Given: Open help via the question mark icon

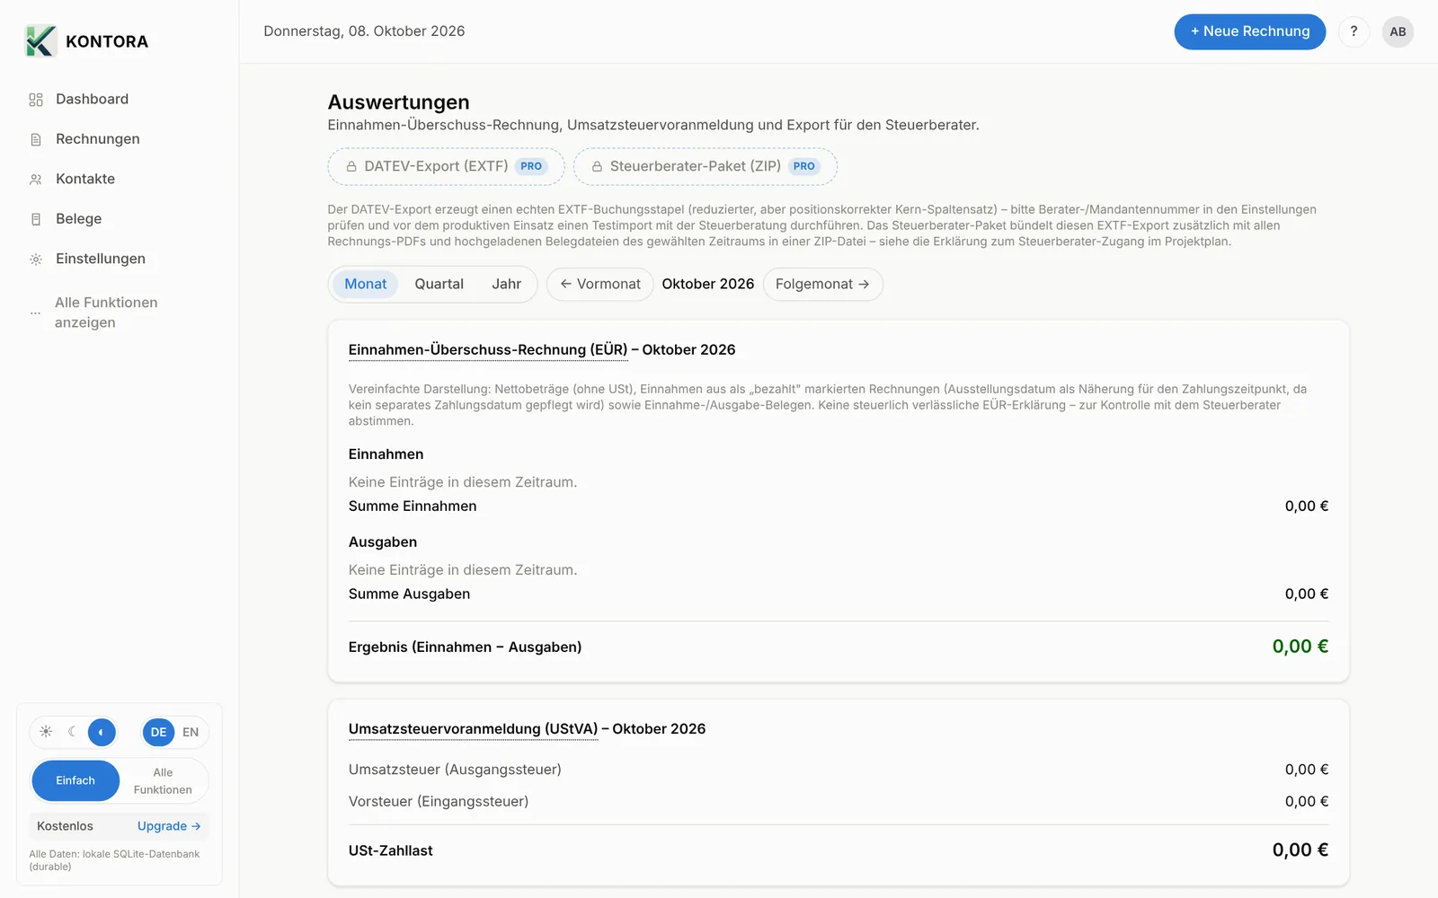Looking at the screenshot, I should coord(1354,31).
